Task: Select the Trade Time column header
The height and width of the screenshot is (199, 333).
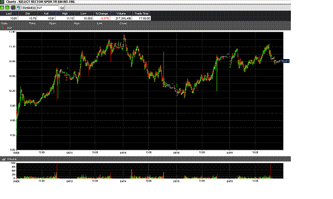Action: pyautogui.click(x=141, y=13)
